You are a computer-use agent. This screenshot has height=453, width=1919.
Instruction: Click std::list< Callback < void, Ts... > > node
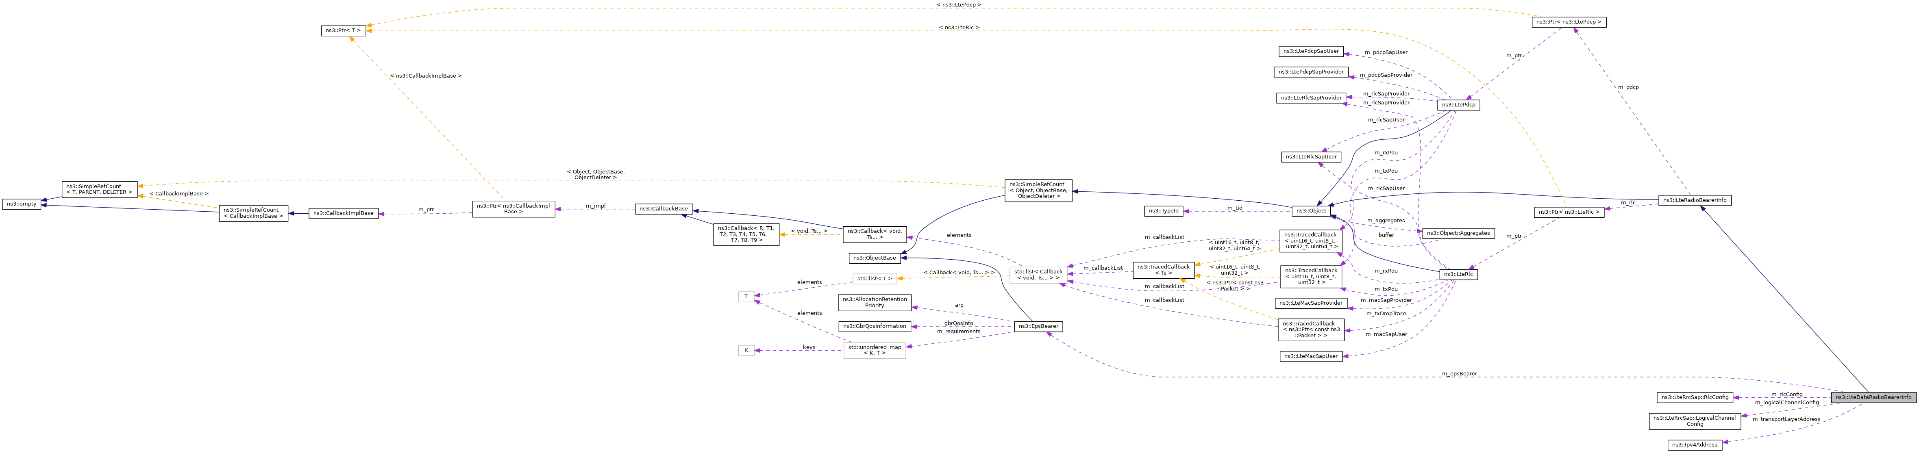(1038, 275)
